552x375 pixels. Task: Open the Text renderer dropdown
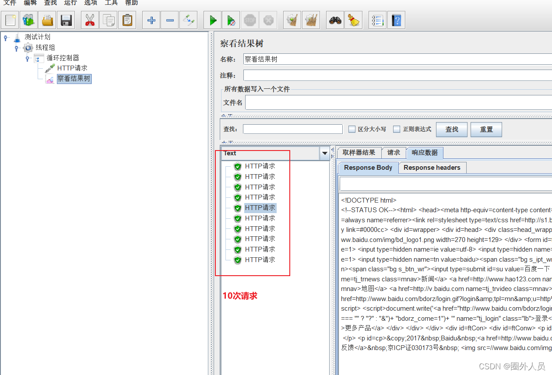[325, 153]
